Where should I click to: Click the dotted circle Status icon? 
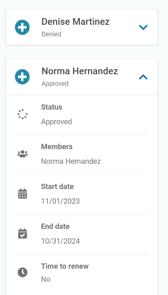22,114
